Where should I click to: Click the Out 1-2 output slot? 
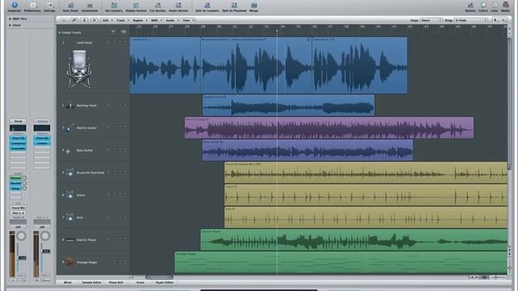tap(18, 213)
